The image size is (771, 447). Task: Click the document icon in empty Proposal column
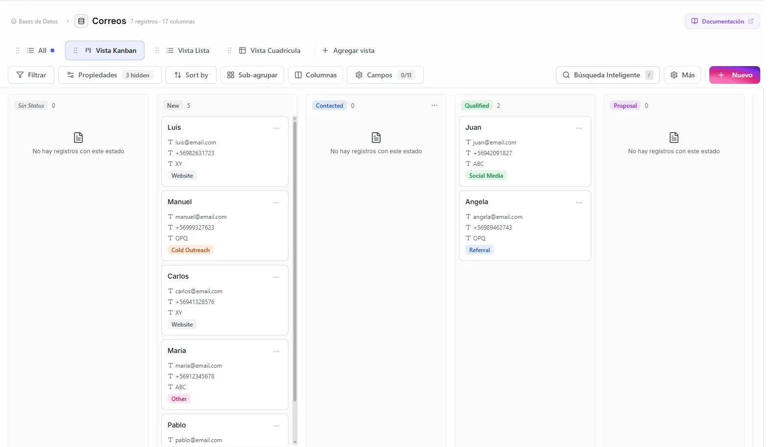pyautogui.click(x=674, y=138)
